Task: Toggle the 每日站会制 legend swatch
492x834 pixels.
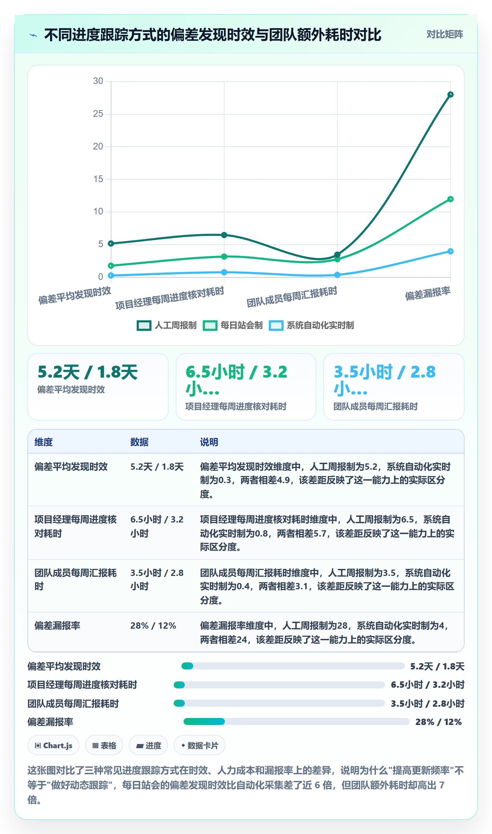Action: point(210,326)
